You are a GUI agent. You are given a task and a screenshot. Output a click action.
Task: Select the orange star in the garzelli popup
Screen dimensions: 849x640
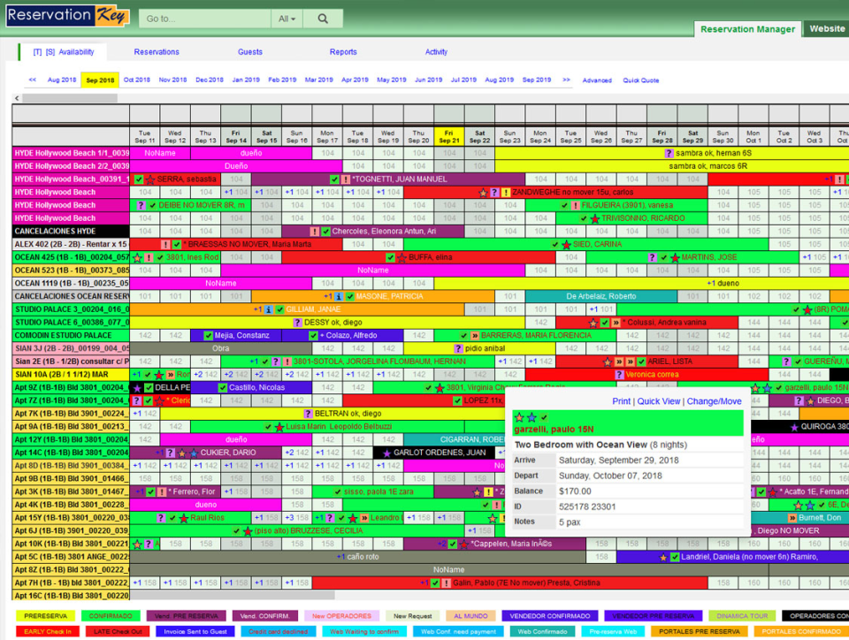(519, 417)
